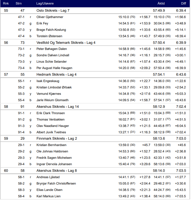
Task: Open the Finnmark Skikrets - Lag 2 entry
Action: tap(57, 139)
